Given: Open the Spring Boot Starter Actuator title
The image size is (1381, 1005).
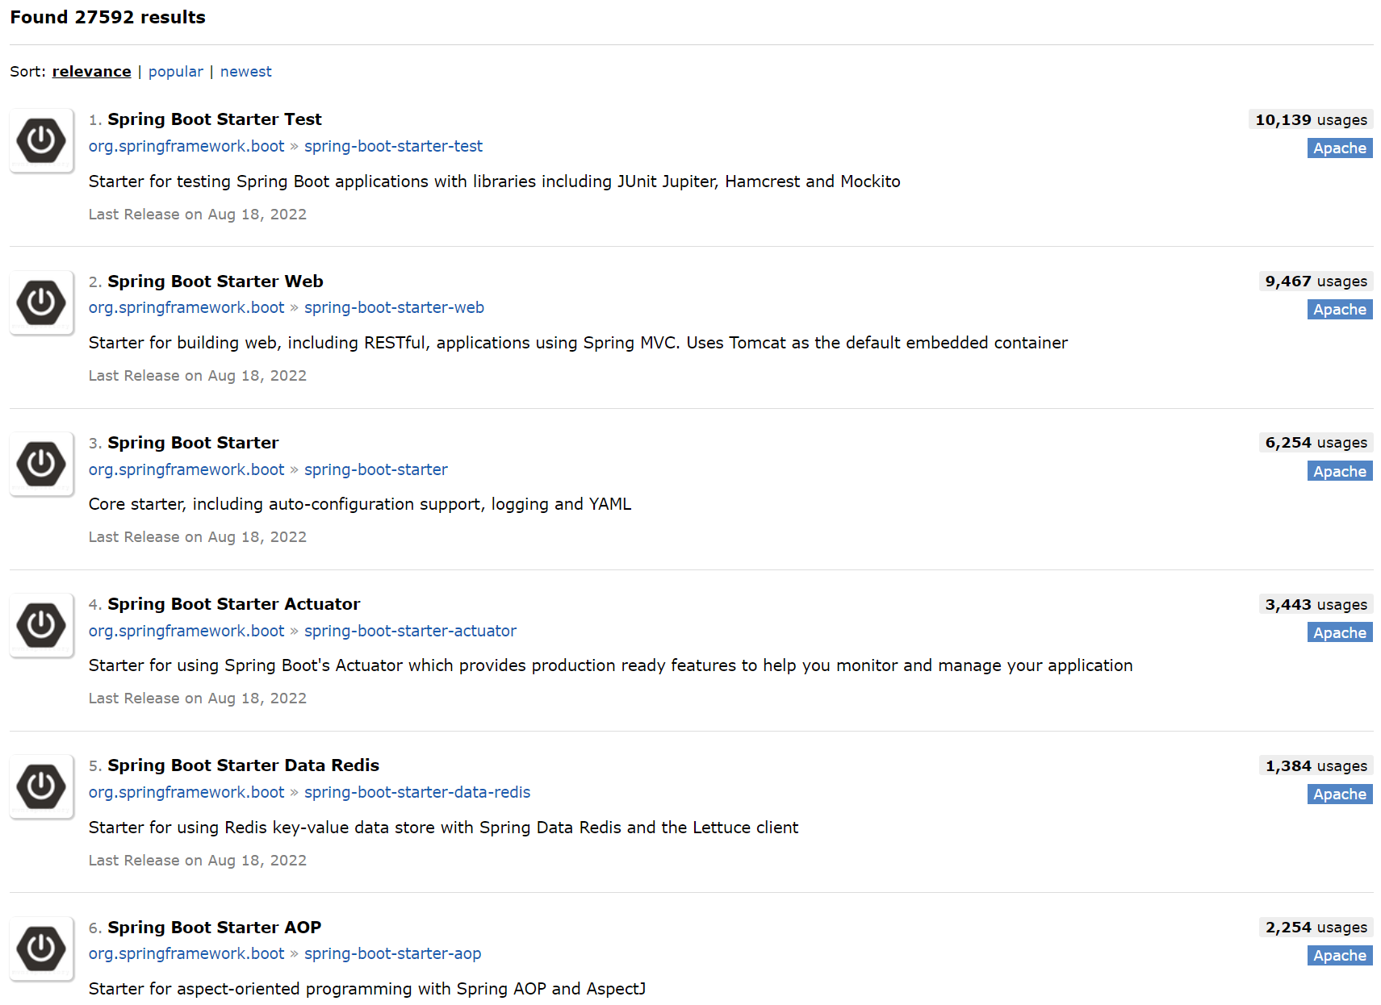Looking at the screenshot, I should point(234,604).
